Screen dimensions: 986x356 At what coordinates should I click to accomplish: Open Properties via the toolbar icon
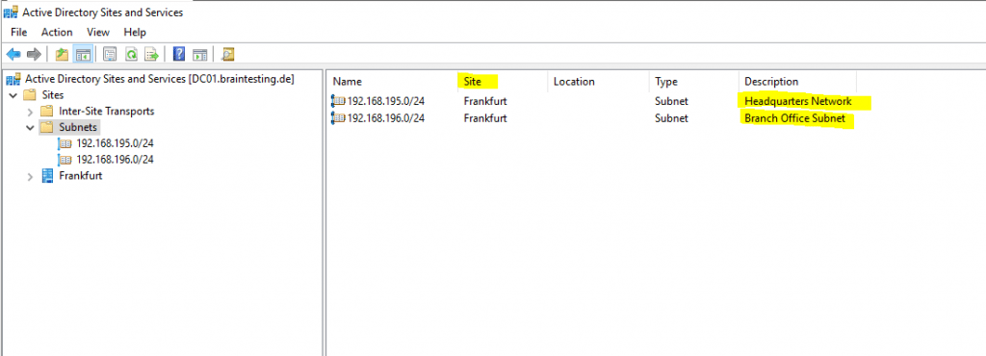pyautogui.click(x=110, y=55)
